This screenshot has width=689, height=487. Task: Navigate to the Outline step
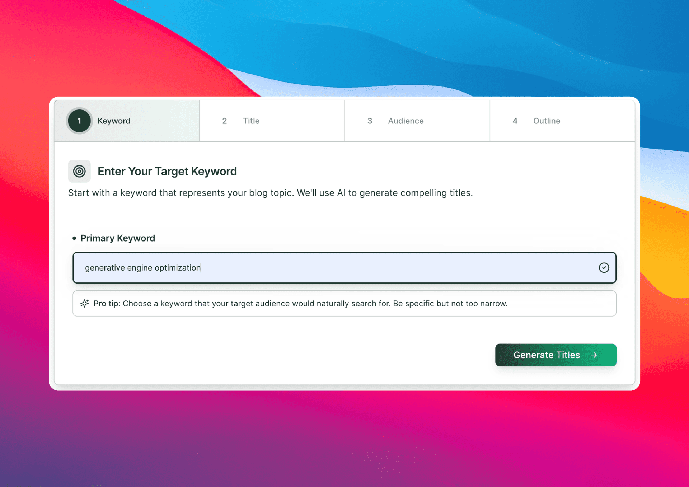562,121
